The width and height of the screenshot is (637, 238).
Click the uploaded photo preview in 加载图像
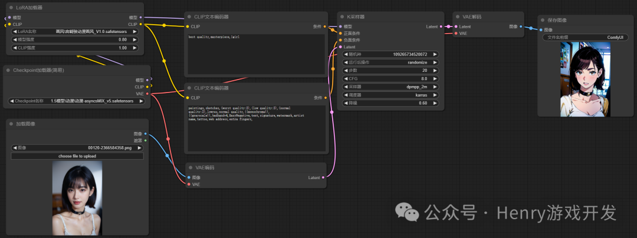coord(77,198)
